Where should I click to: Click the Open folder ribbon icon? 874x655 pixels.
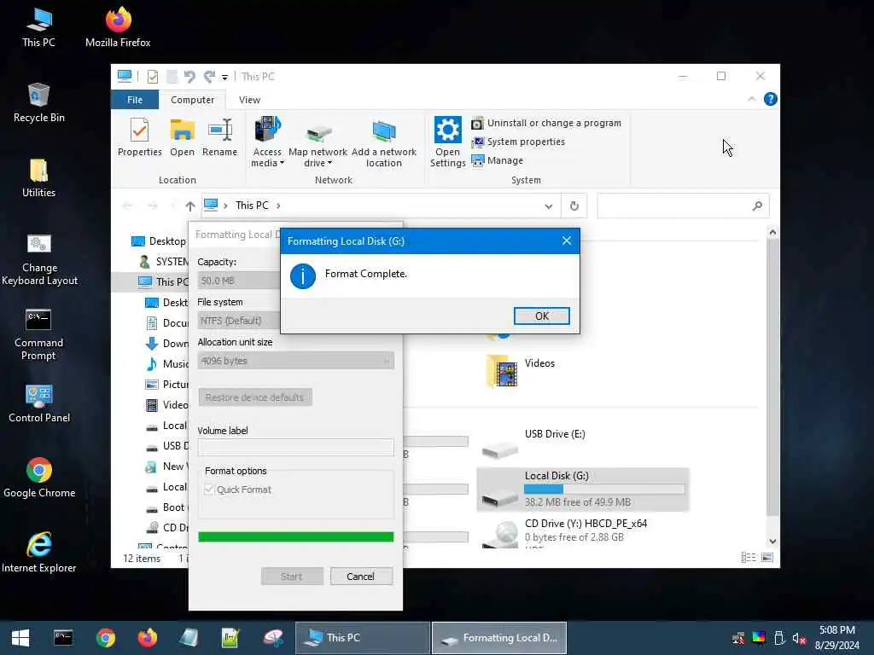point(183,137)
